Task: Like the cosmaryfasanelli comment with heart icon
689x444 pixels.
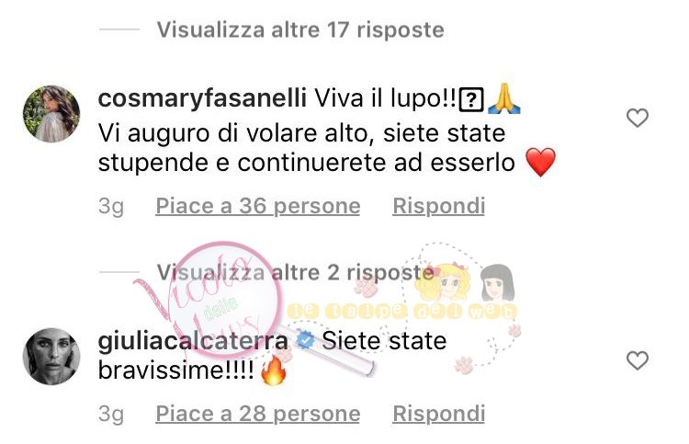Action: (x=638, y=118)
